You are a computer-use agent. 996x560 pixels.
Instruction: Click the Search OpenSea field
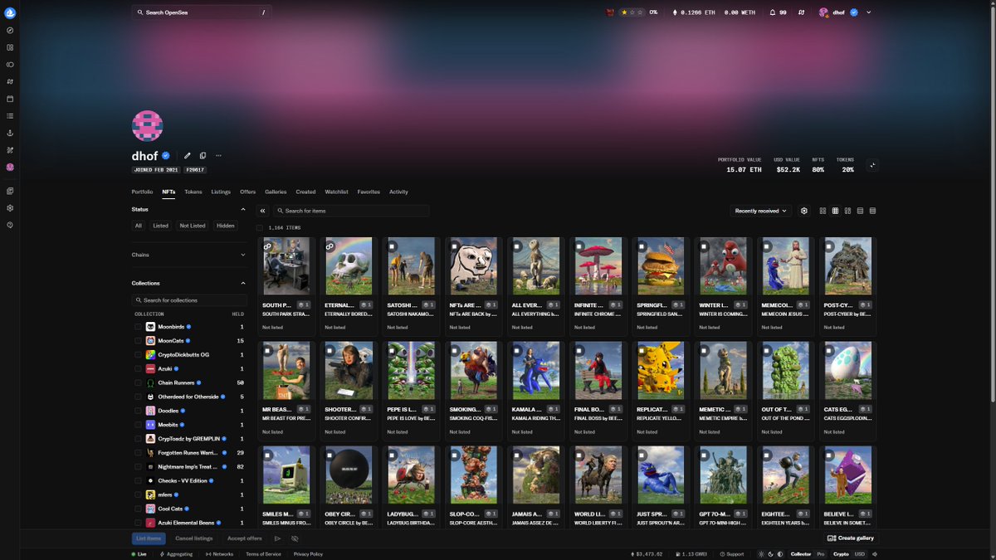[x=202, y=12]
